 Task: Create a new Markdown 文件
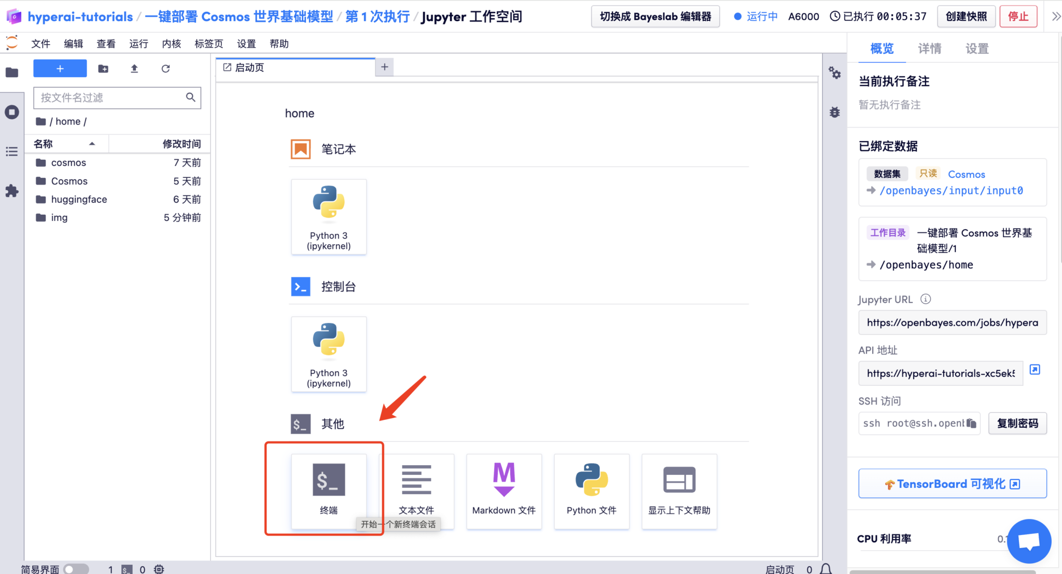tap(503, 490)
